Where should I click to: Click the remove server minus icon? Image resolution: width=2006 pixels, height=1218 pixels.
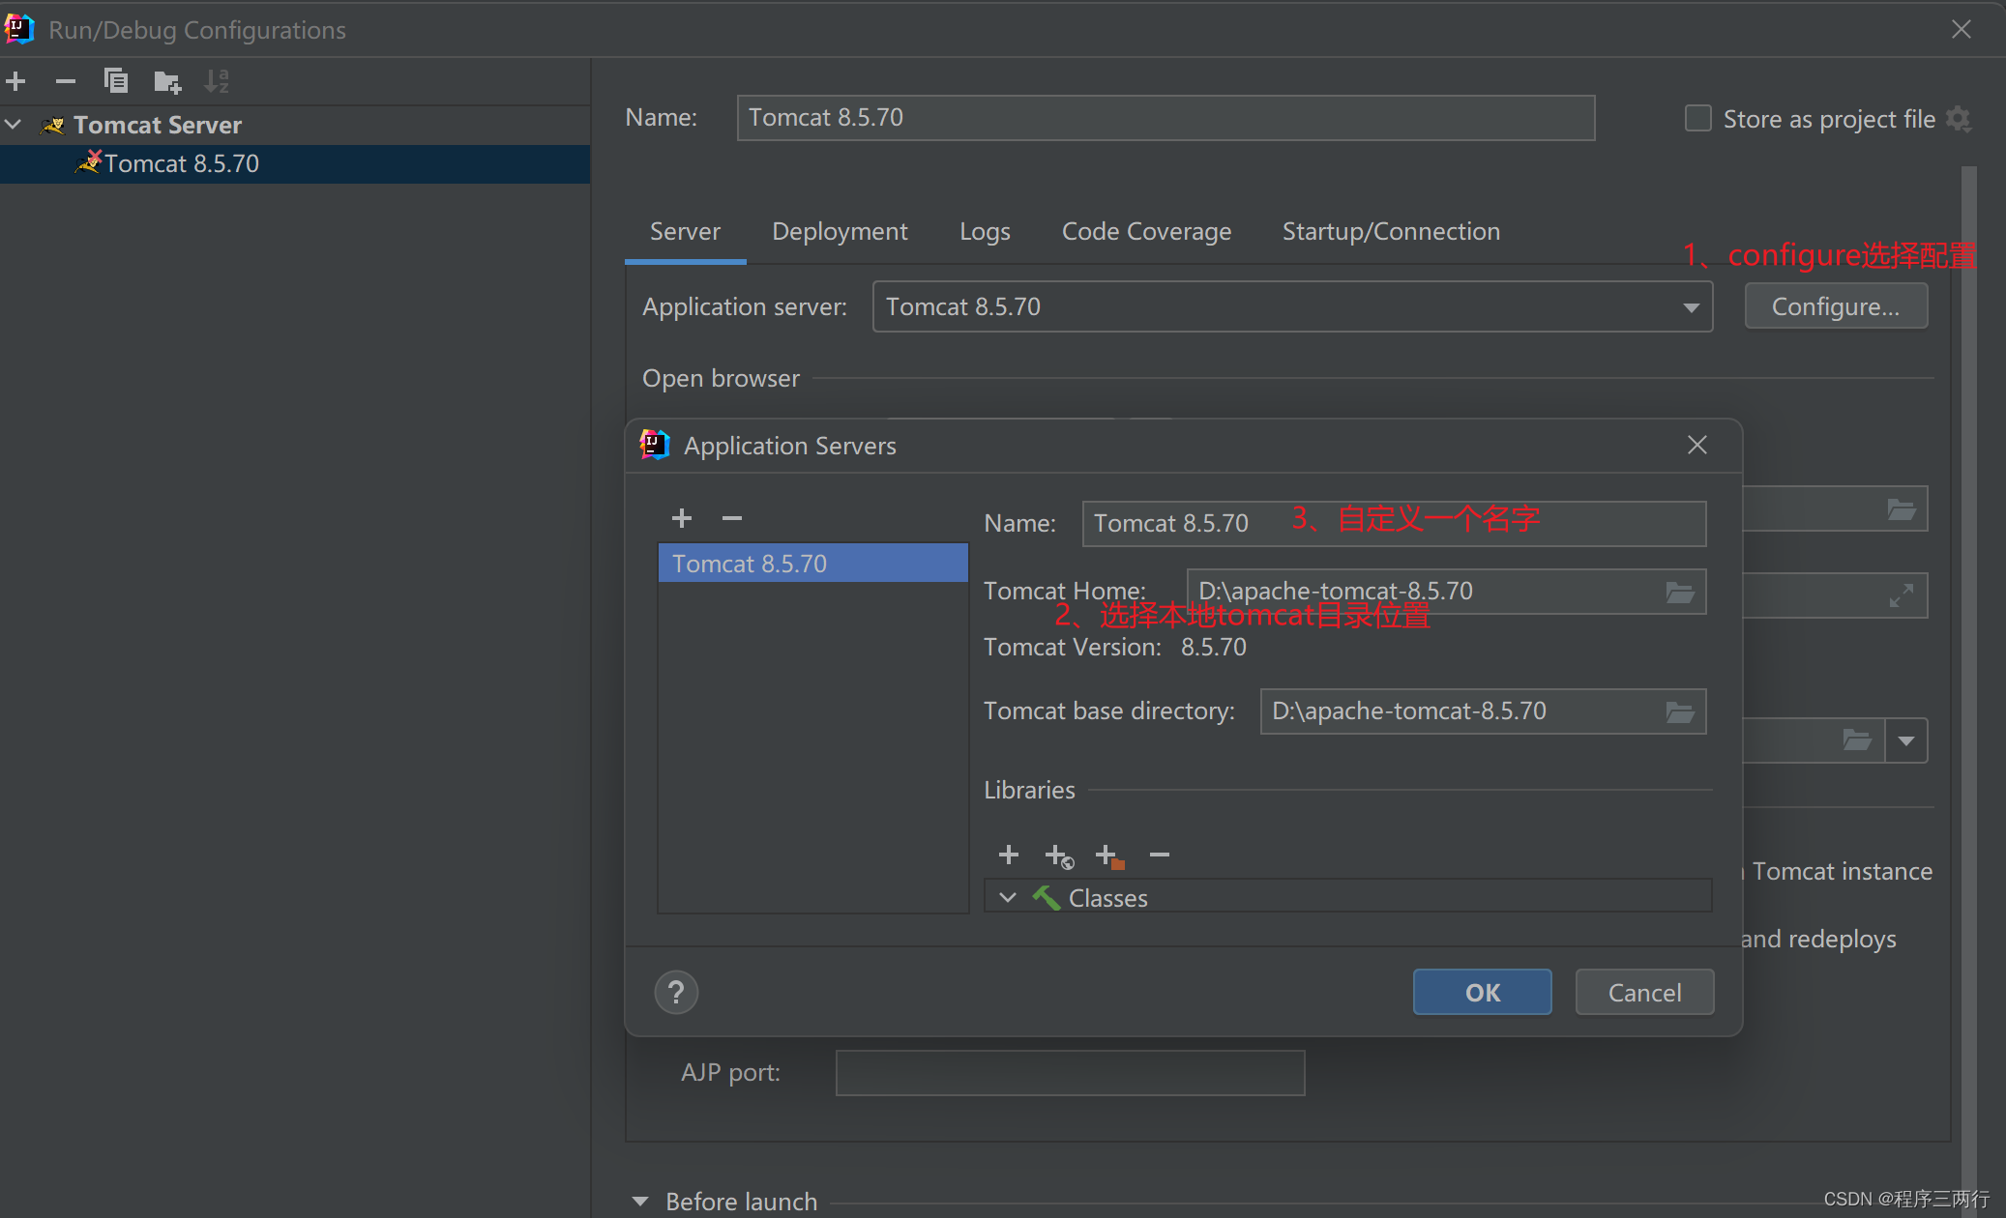tap(732, 517)
